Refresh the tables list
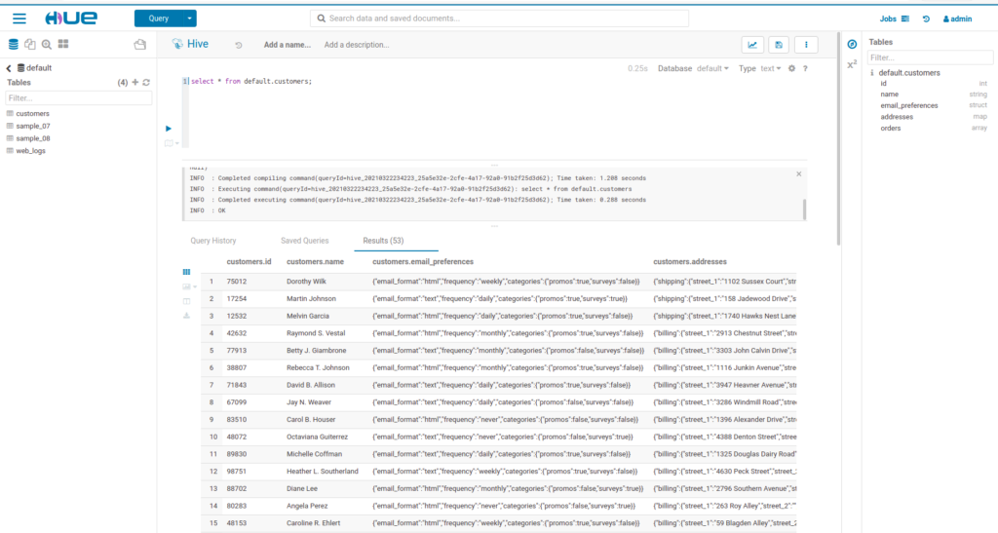Screen dimensions: 998x533 click(x=146, y=82)
